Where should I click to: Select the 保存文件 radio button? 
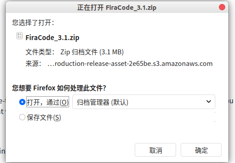[x=22, y=117]
